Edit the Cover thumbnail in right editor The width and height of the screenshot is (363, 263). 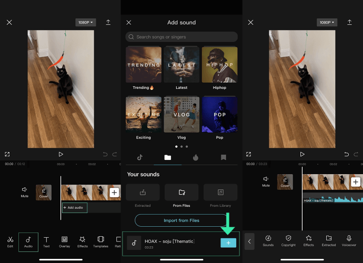coord(285,182)
